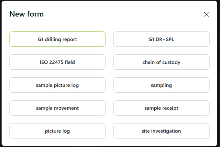Pick the sample picture log form

(57, 85)
